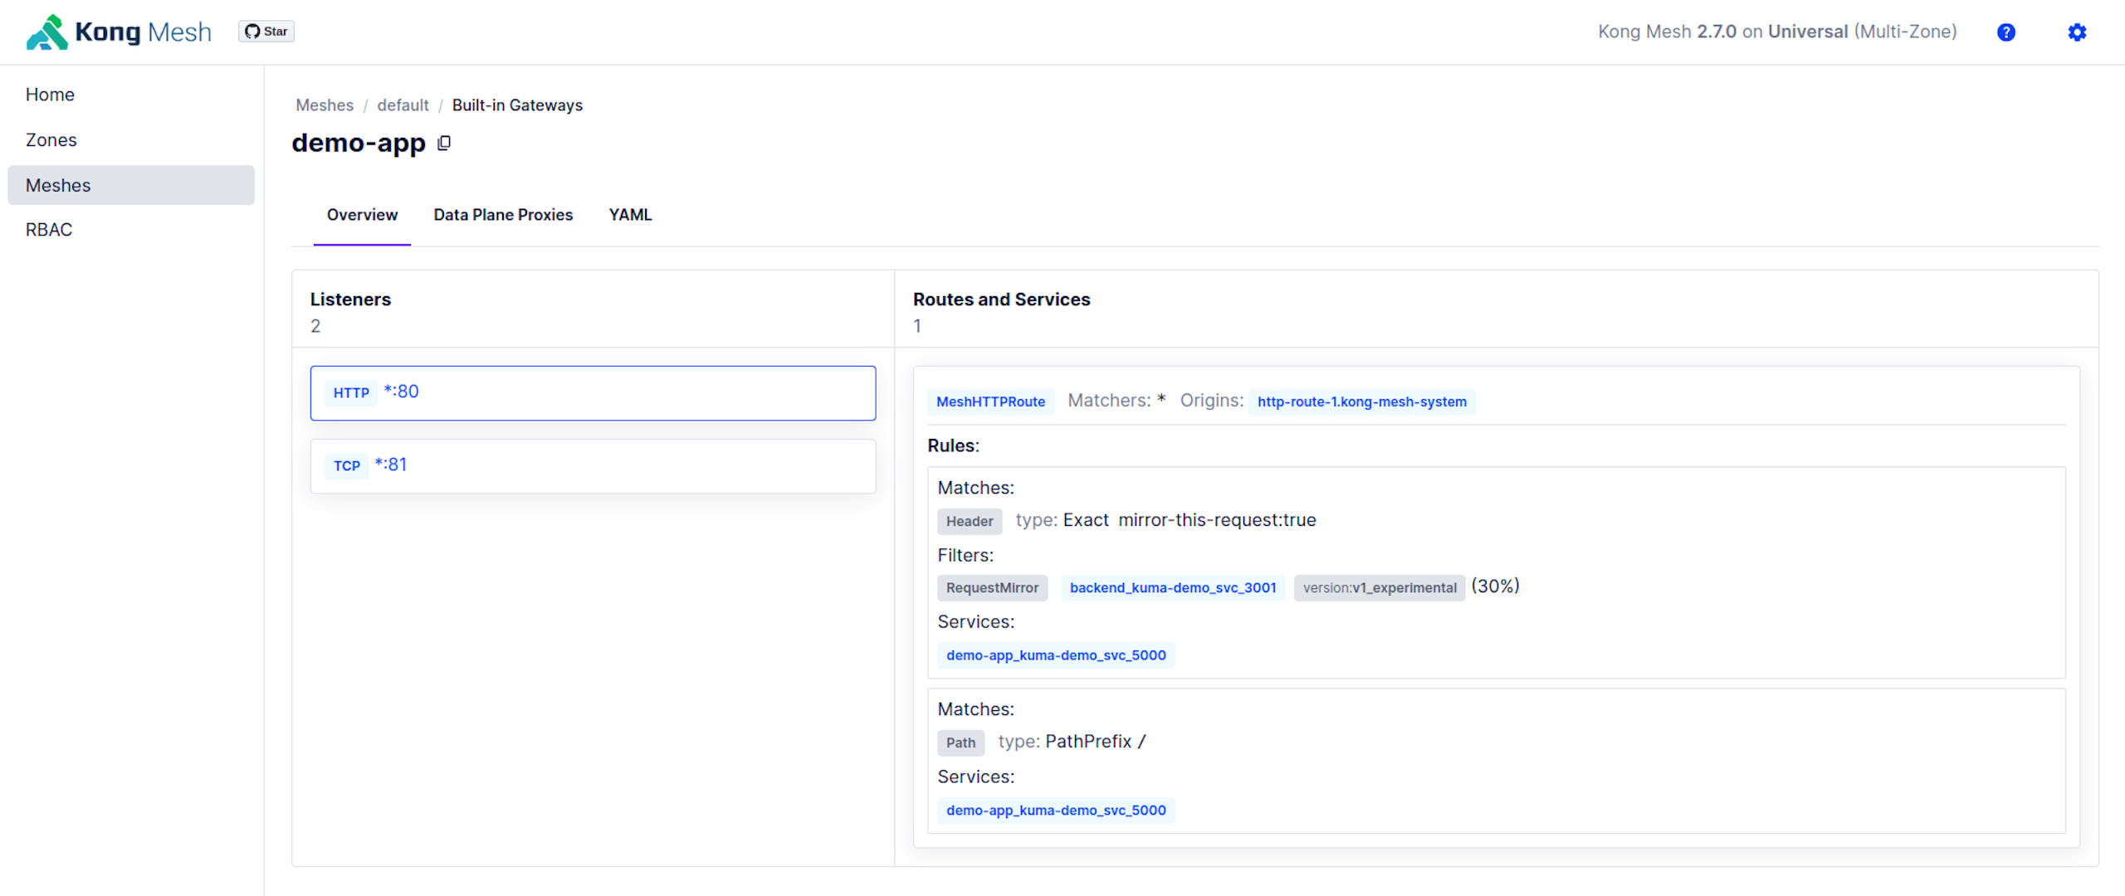Open RBAC in sidebar

[49, 230]
